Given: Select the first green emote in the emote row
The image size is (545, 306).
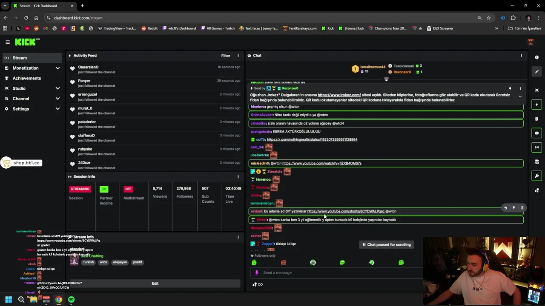Looking at the screenshot, I should pyautogui.click(x=254, y=263).
